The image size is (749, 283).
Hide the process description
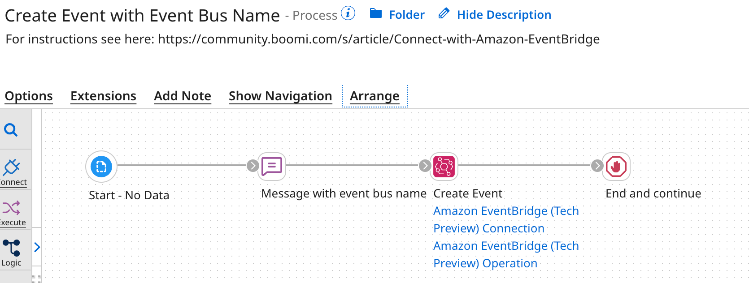504,14
